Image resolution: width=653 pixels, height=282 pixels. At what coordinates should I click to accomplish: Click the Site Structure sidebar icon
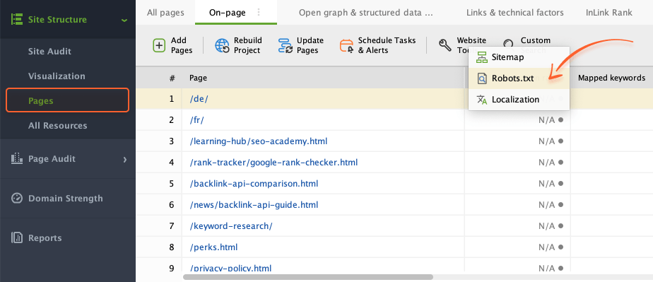pos(17,19)
